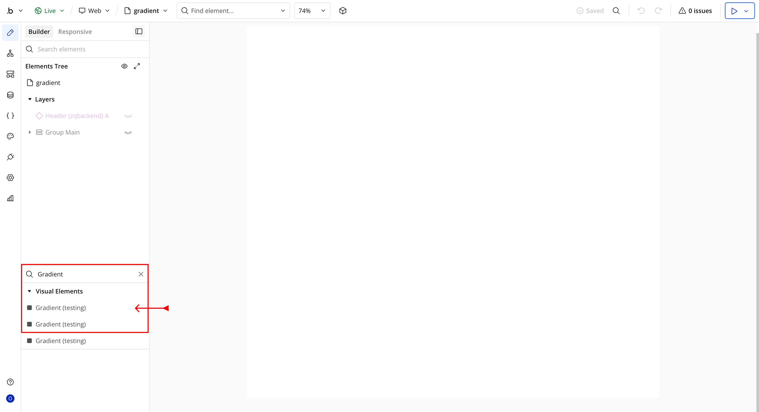Viewport: 759px width, 412px height.
Task: Click the Preview play button
Action: [734, 11]
